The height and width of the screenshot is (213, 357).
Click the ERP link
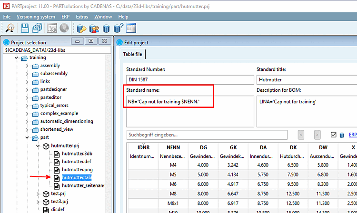click(x=352, y=135)
